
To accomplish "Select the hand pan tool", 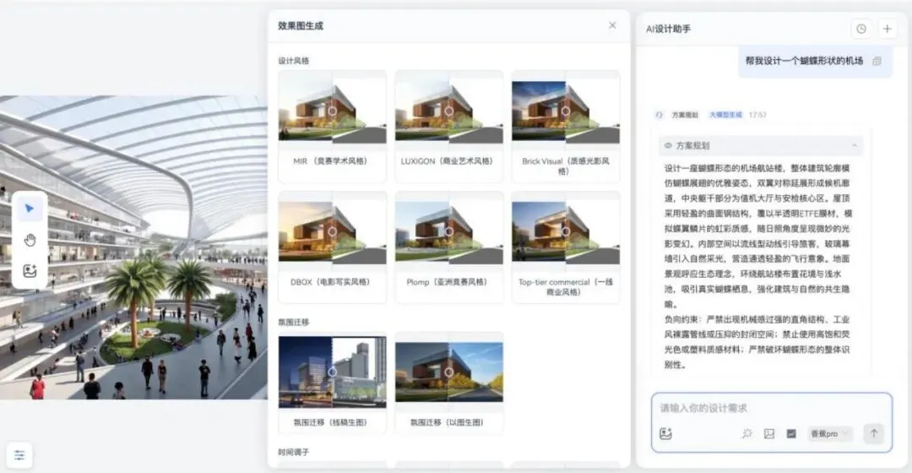I will click(x=30, y=240).
